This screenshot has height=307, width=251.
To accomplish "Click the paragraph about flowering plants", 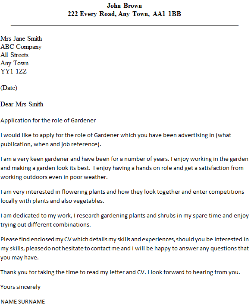I will (x=122, y=196).
